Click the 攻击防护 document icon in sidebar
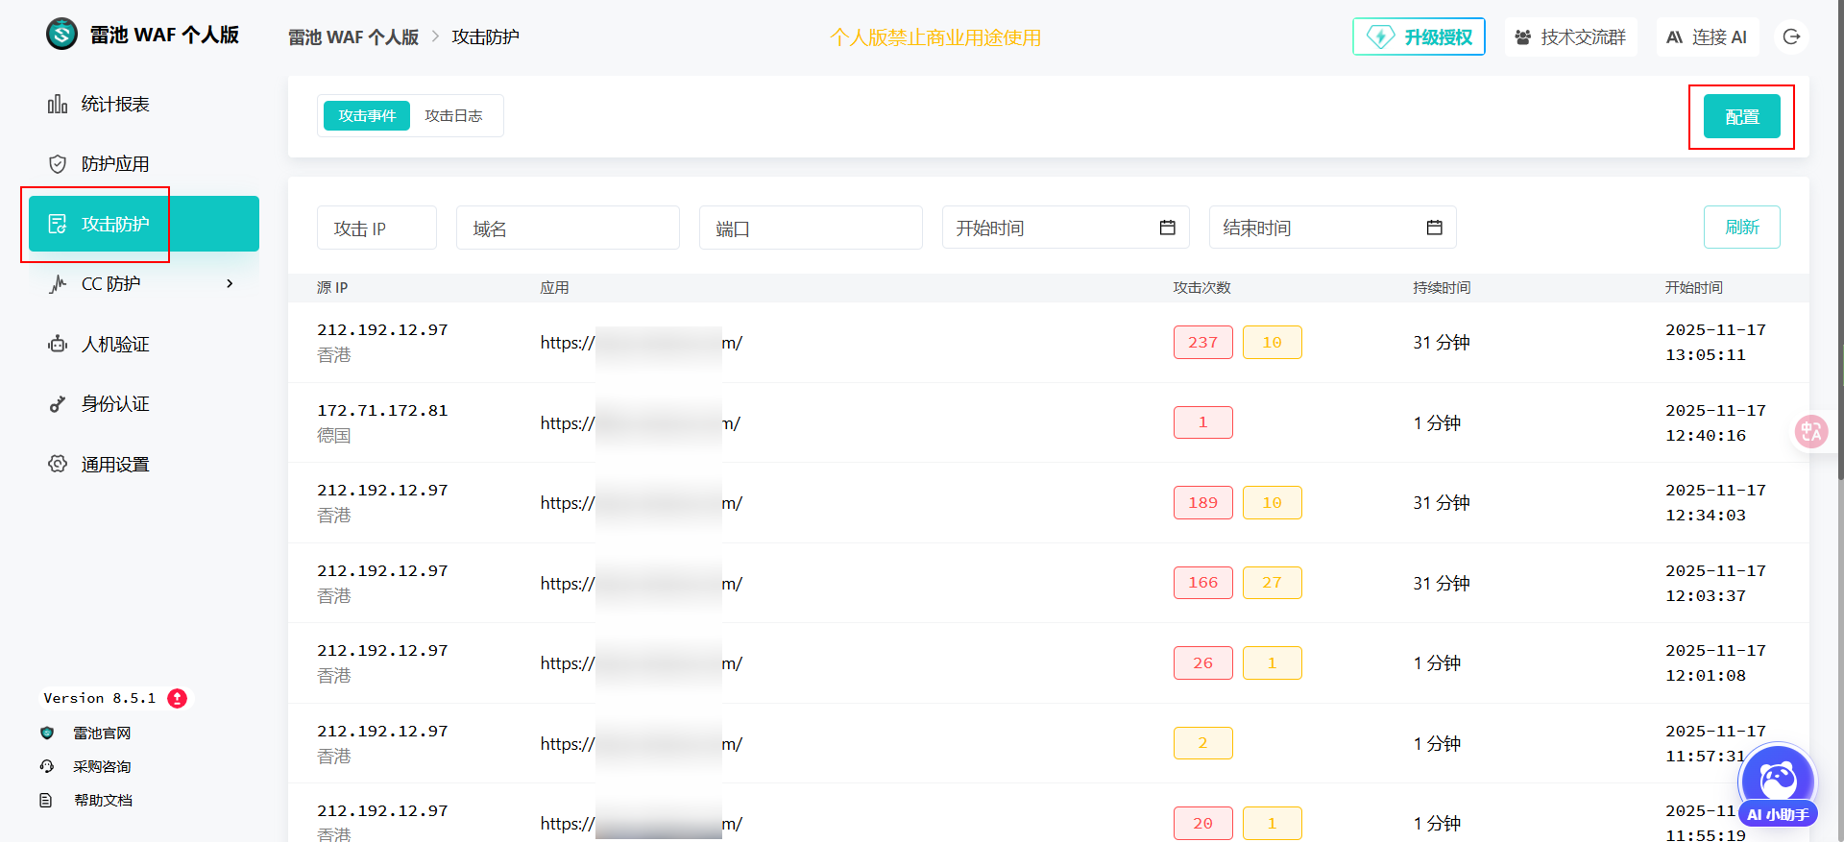 [x=58, y=224]
